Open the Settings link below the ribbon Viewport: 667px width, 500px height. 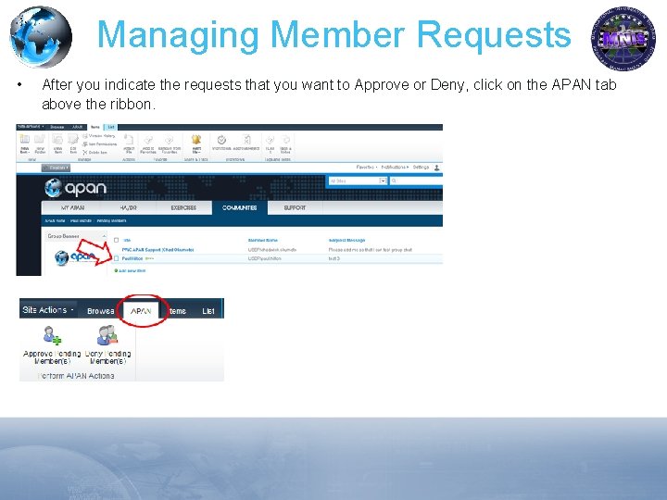tap(421, 167)
